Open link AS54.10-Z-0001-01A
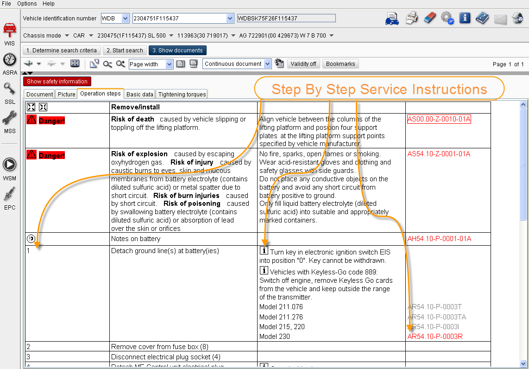 (439, 154)
